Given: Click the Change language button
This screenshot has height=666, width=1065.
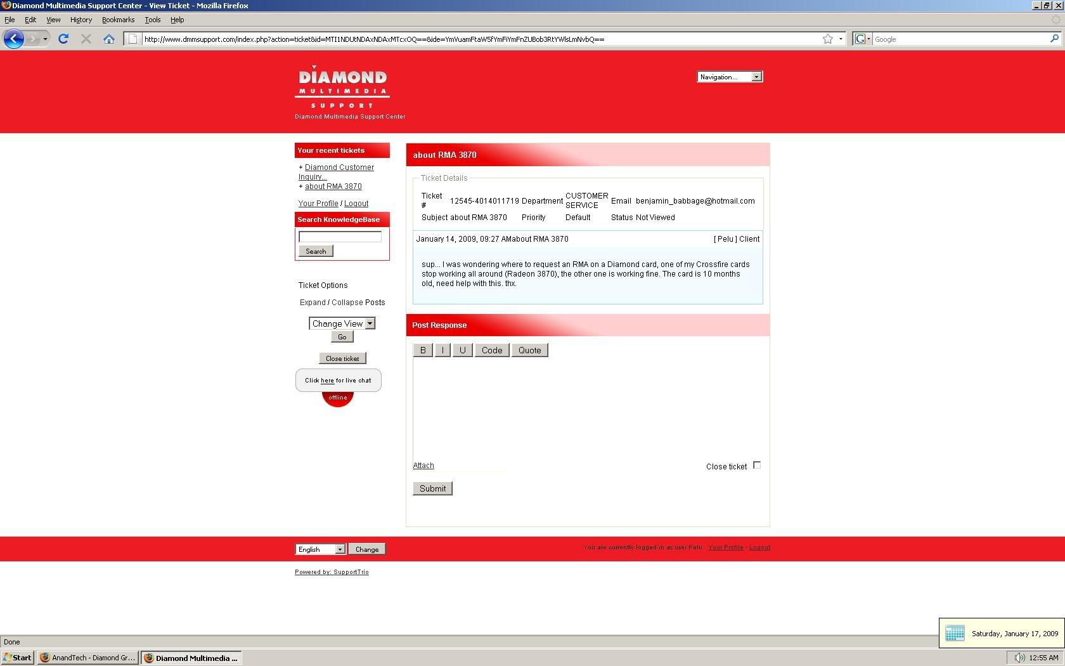Looking at the screenshot, I should click(x=366, y=549).
